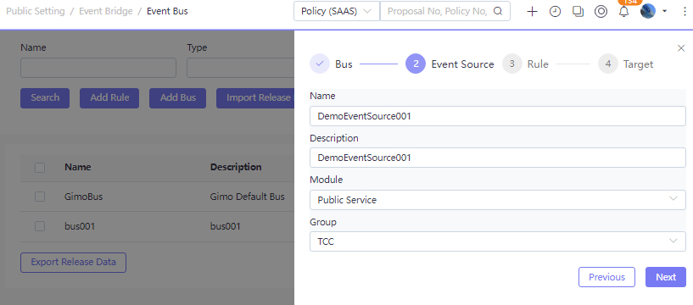Click the Add Bus button
The image size is (693, 305).
[x=177, y=98]
